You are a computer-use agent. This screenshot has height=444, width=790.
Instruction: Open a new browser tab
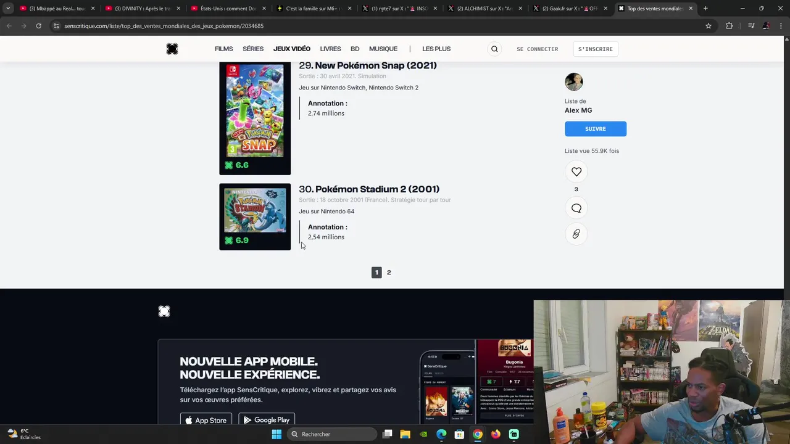[x=705, y=9]
